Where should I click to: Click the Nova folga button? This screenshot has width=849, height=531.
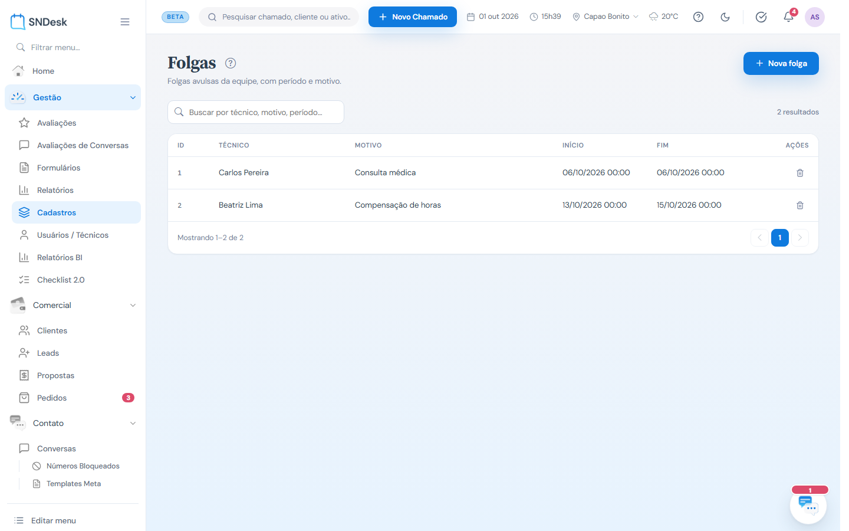781,63
